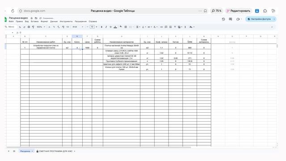
Task: Increase font size with the plus button
Action: [97, 27]
